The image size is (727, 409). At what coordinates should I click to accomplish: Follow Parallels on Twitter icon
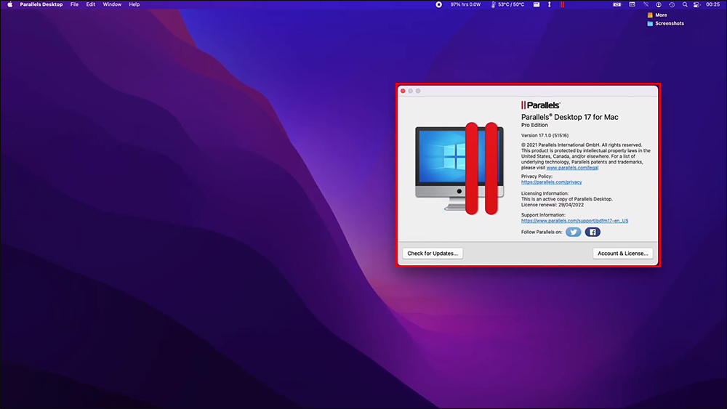573,232
